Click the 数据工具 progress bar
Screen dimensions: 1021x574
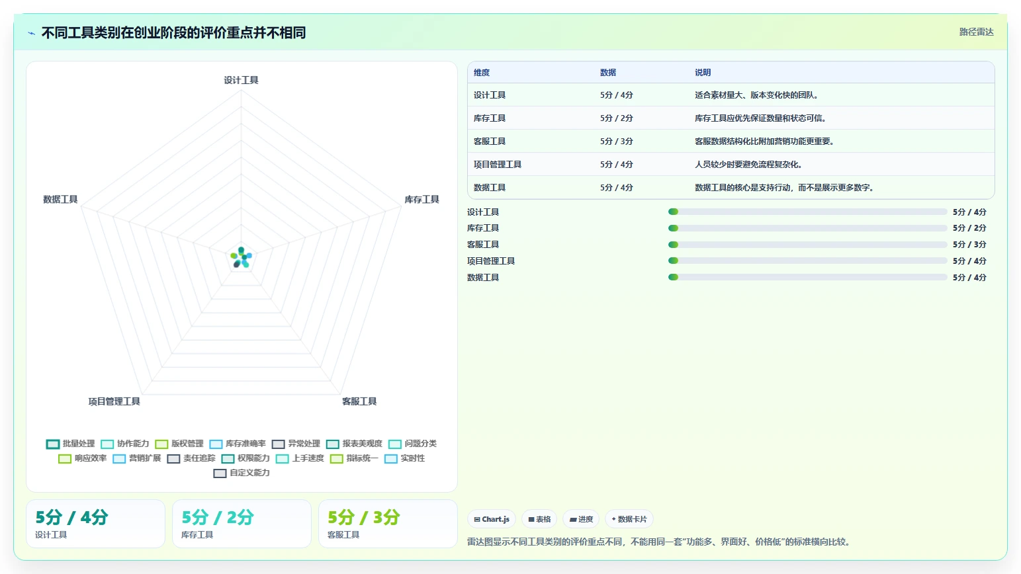807,277
